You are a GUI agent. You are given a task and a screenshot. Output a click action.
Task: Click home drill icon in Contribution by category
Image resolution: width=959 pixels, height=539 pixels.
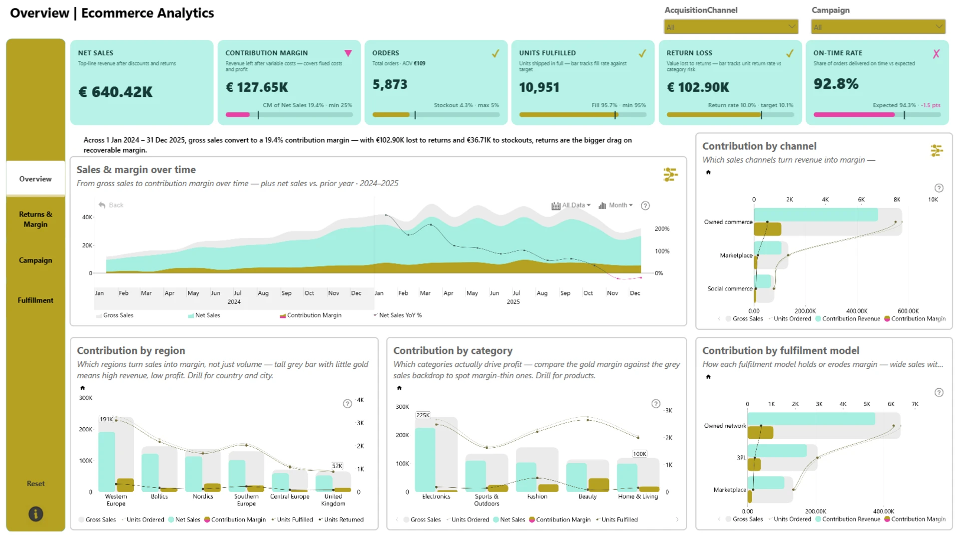(399, 388)
